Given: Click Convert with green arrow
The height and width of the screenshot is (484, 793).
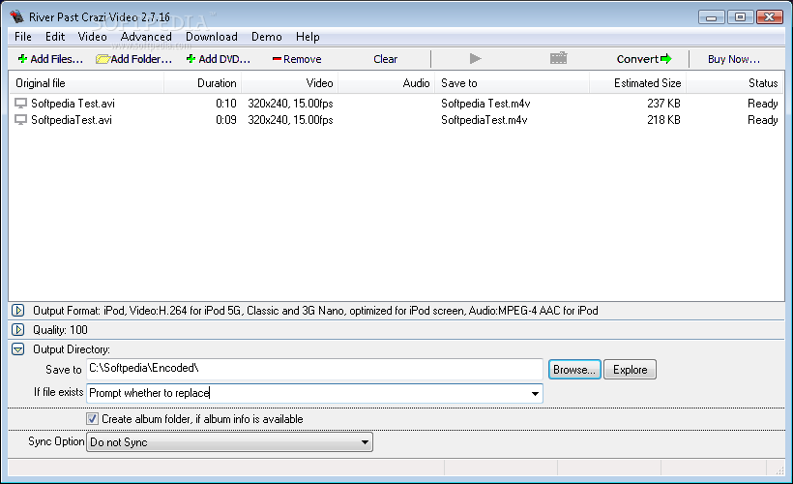Looking at the screenshot, I should [x=644, y=59].
